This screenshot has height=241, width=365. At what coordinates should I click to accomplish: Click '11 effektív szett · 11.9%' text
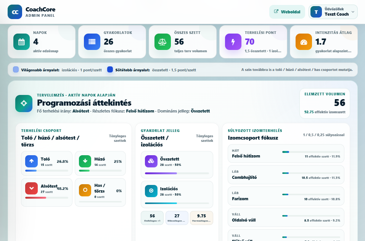click(322, 156)
